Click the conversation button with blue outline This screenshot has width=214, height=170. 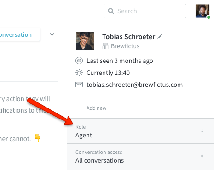pos(20,34)
